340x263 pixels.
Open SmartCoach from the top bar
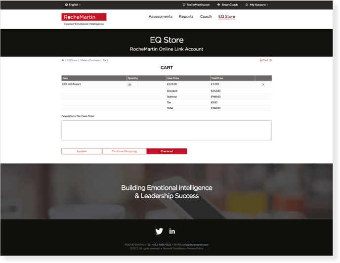(227, 4)
